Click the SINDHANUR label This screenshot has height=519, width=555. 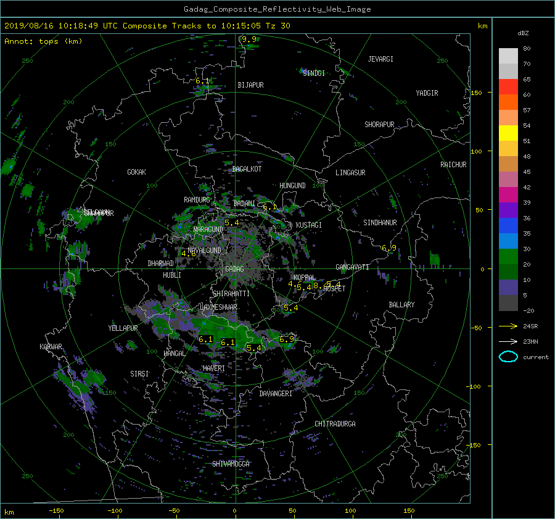380,223
